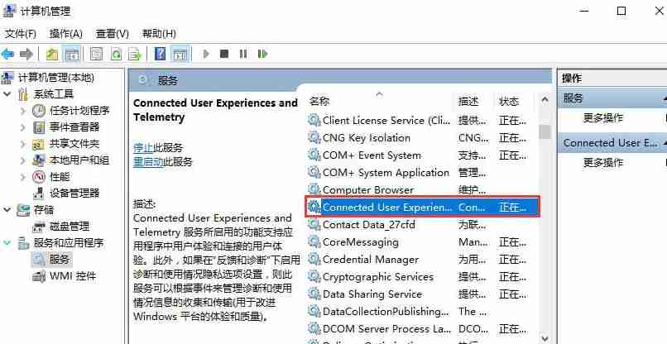This screenshot has height=344, width=667.
Task: Click the Up one level folder icon
Action: [52, 54]
